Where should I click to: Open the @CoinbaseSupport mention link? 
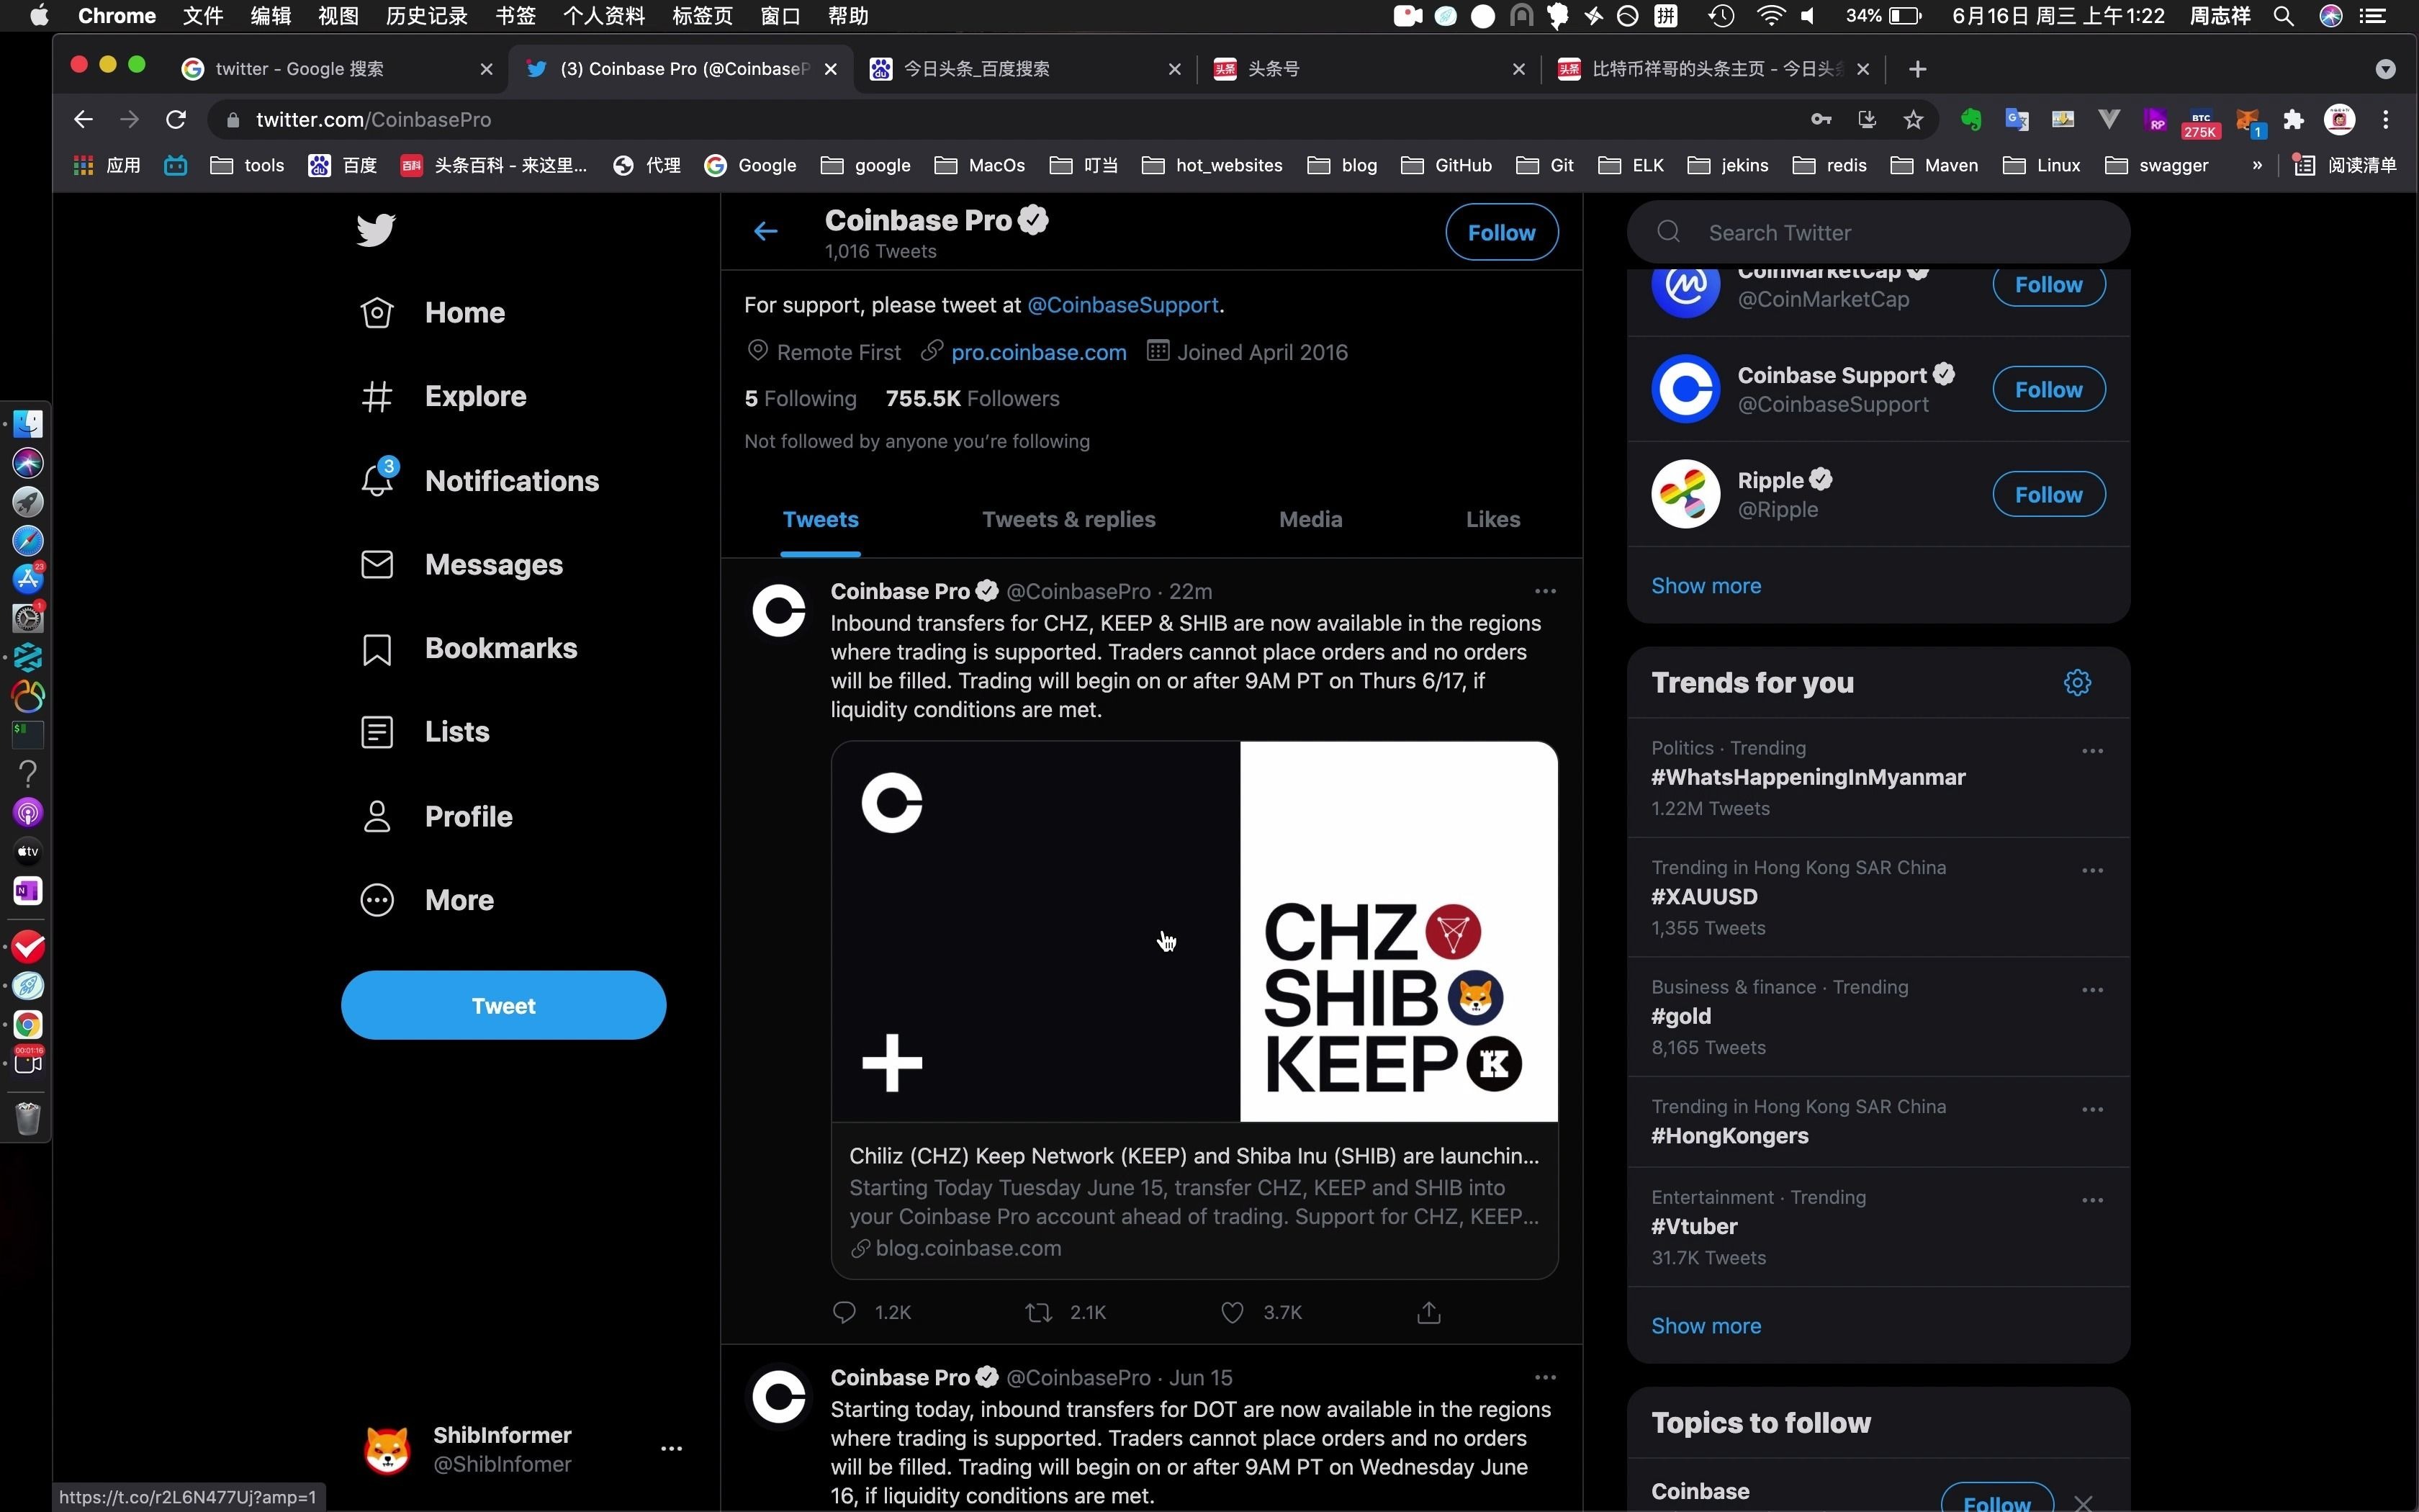[1122, 305]
